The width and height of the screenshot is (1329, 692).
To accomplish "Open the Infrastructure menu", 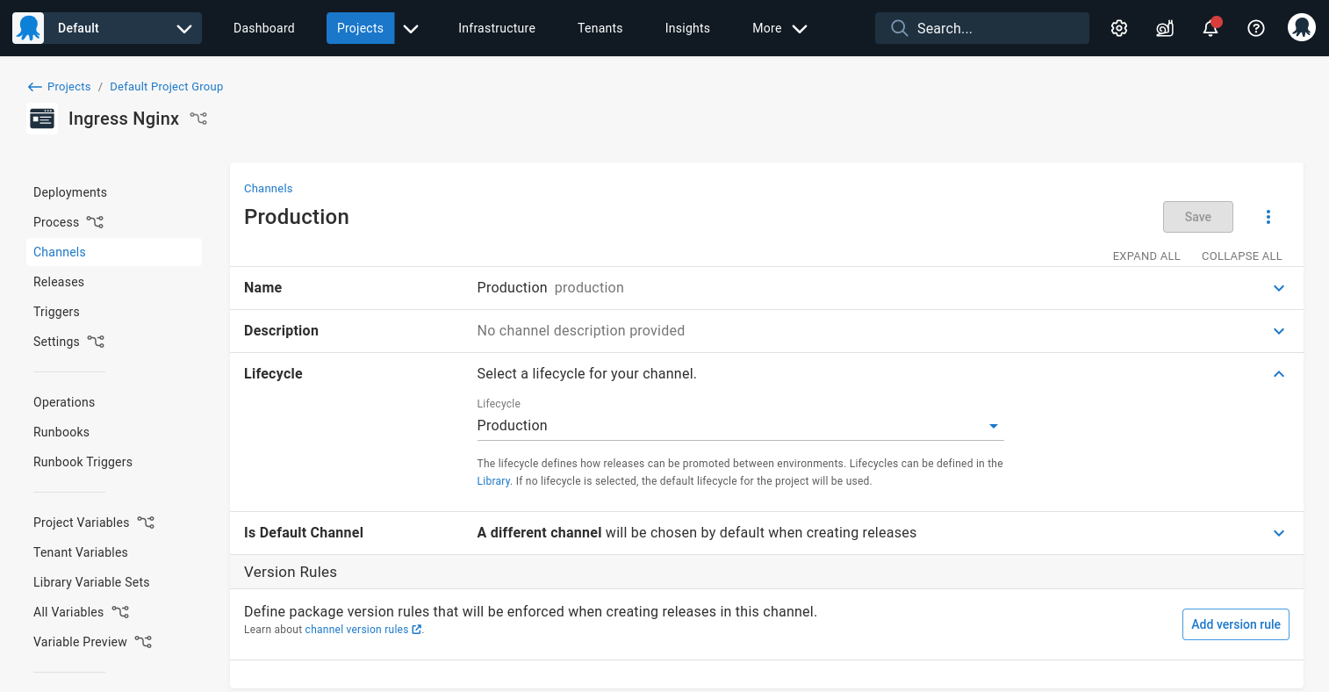I will pos(497,28).
